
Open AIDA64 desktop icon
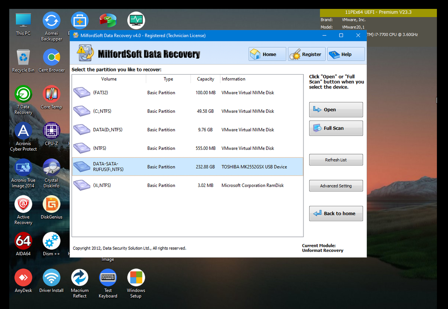tap(23, 244)
